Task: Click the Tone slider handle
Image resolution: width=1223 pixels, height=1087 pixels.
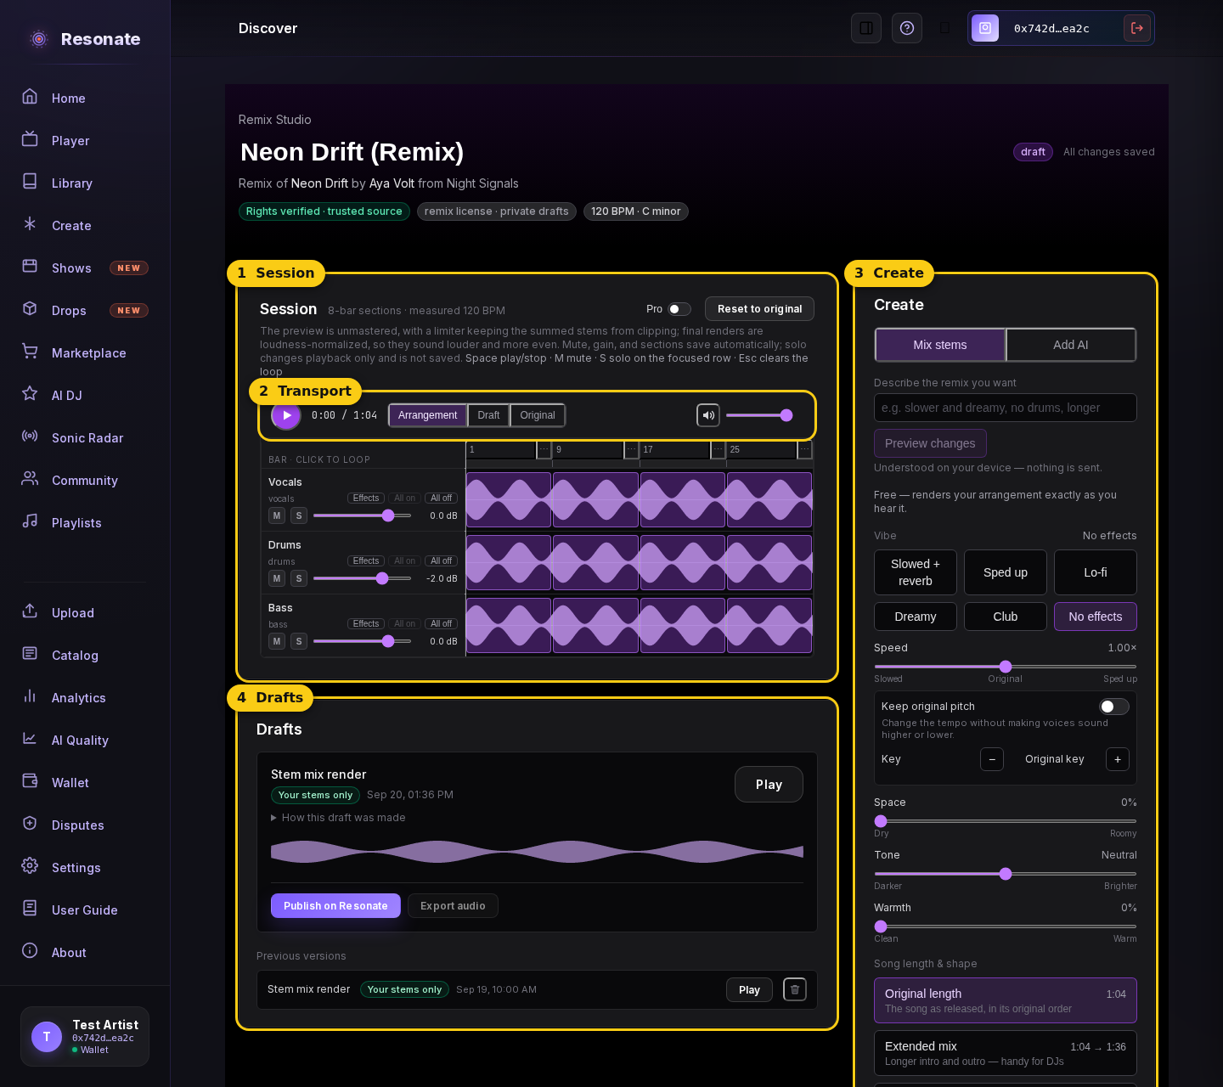Action: pyautogui.click(x=1006, y=874)
